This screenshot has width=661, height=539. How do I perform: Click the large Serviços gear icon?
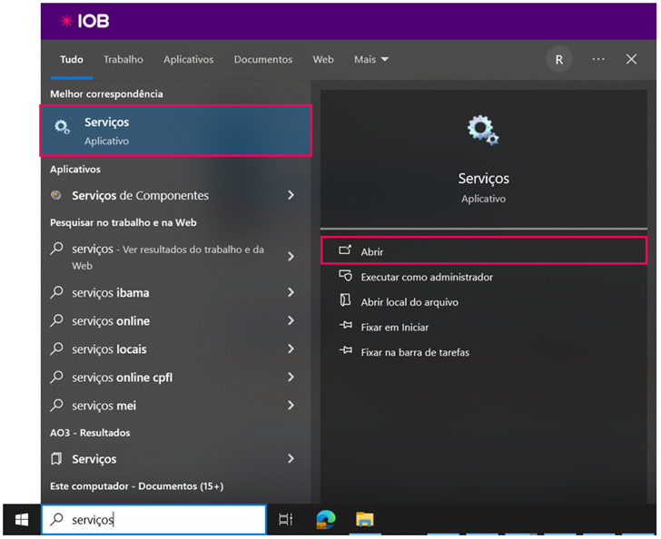[x=482, y=131]
